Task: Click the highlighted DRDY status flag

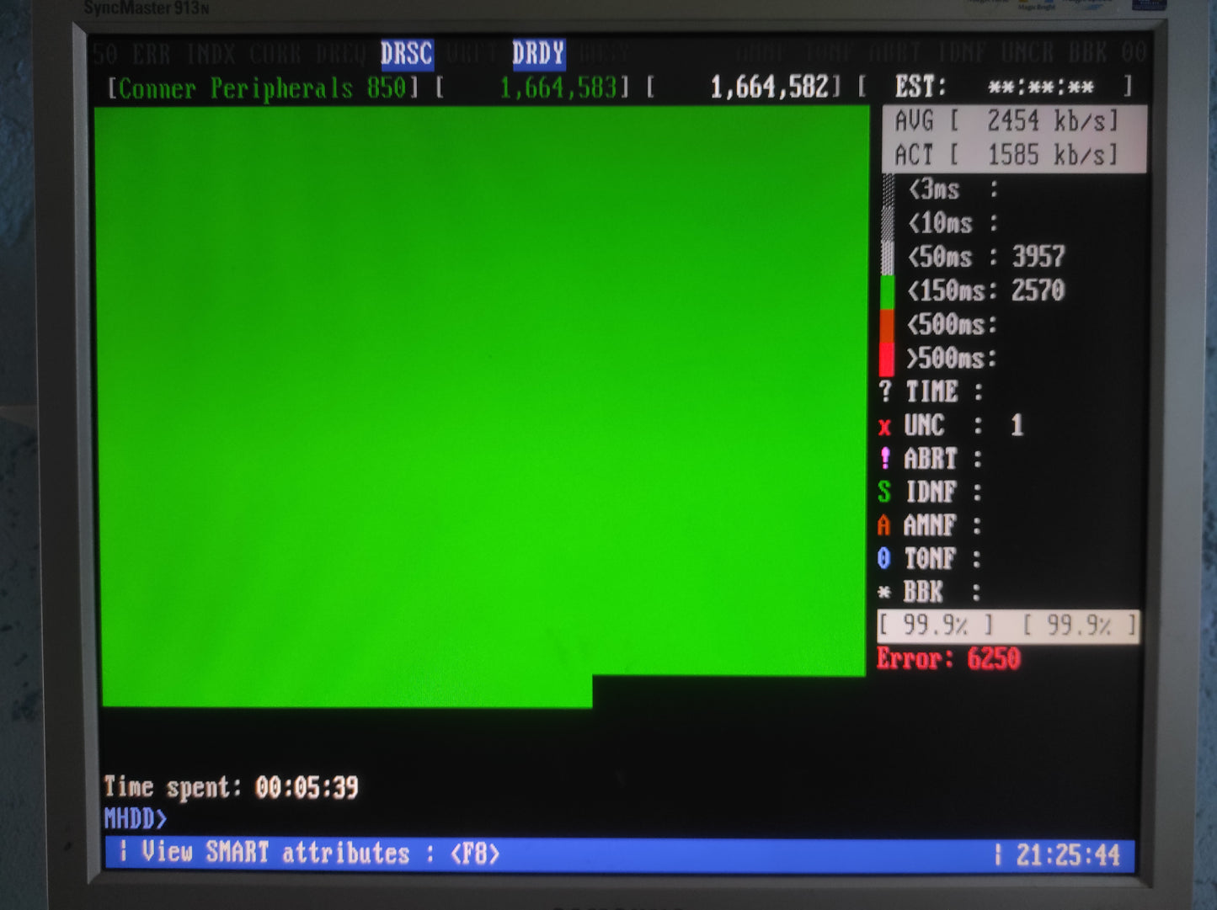Action: (538, 55)
